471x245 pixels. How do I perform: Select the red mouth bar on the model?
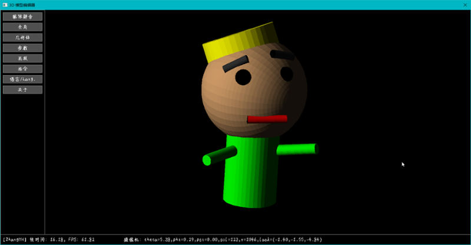point(267,119)
